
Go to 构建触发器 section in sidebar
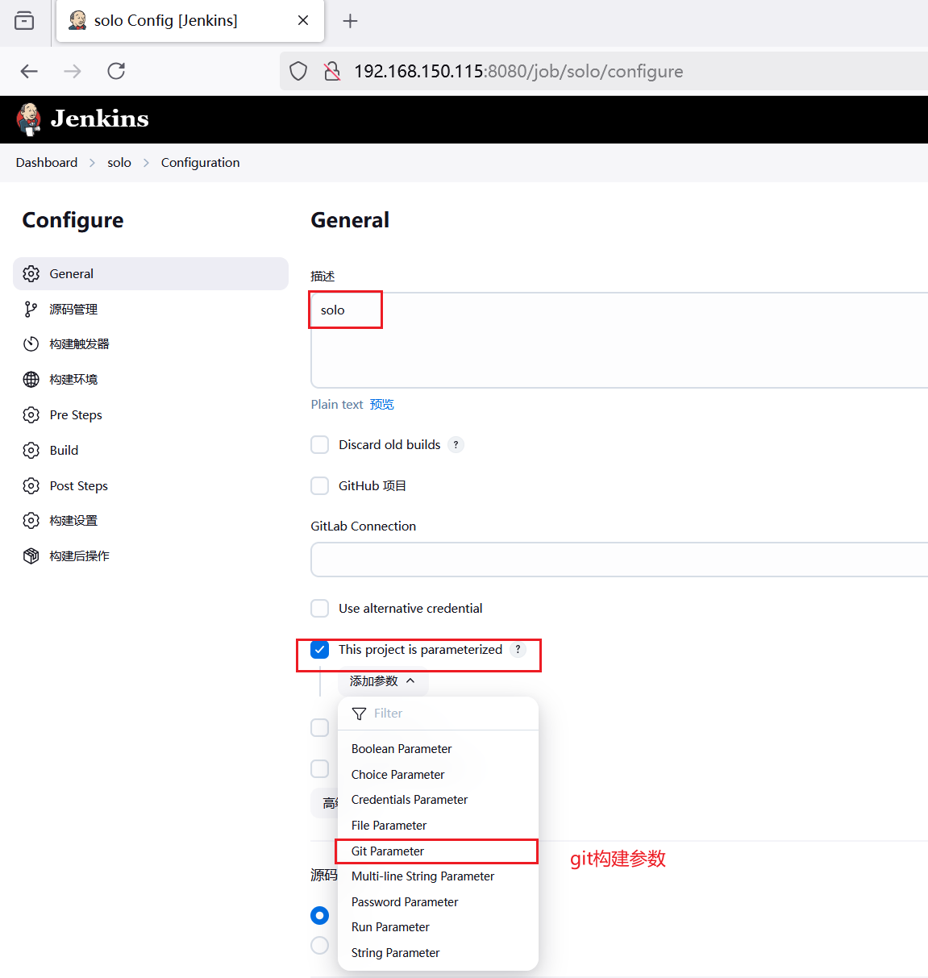tap(151, 344)
